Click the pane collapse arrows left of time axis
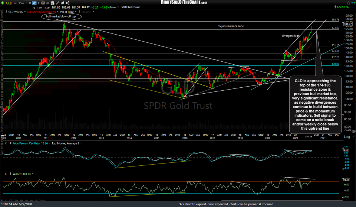Viewport: 356px width, 207px height. pos(3,136)
